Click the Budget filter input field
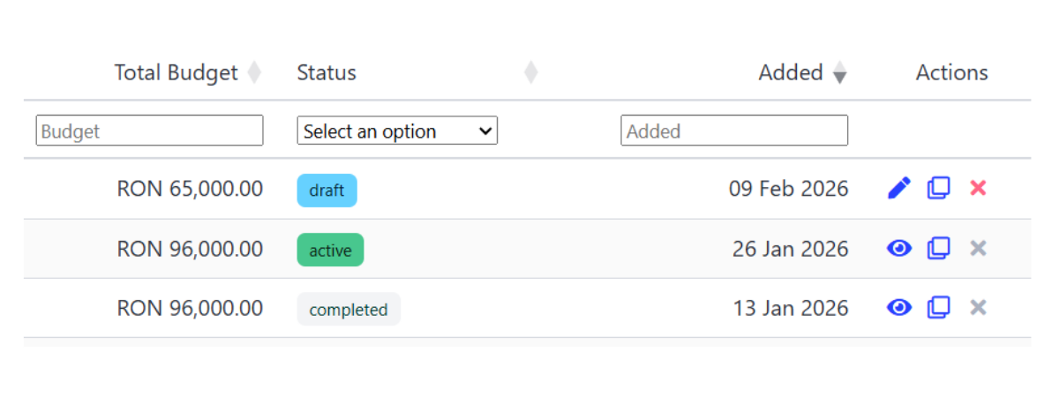Viewport: 1059px width, 397px height. (x=149, y=131)
